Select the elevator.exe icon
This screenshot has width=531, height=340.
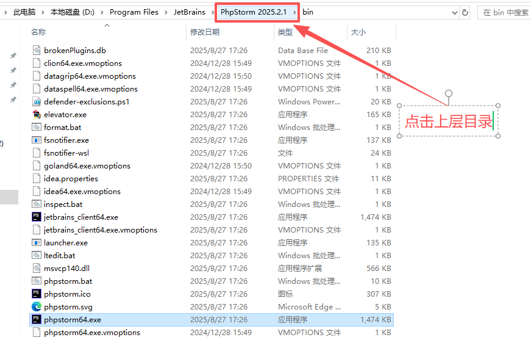(36, 114)
